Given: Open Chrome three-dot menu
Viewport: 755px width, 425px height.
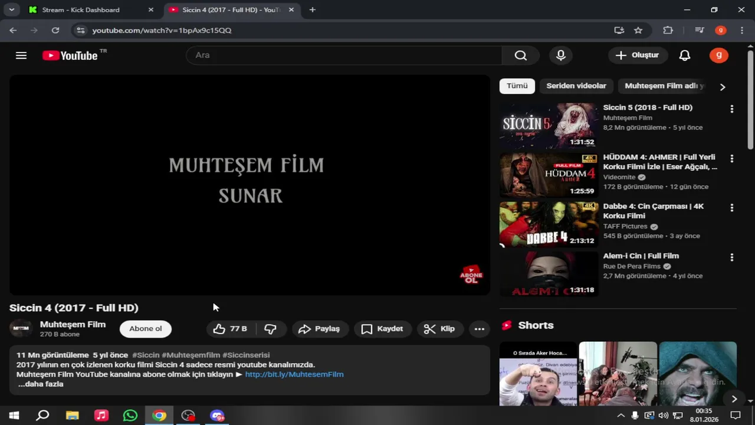Looking at the screenshot, I should 742,30.
